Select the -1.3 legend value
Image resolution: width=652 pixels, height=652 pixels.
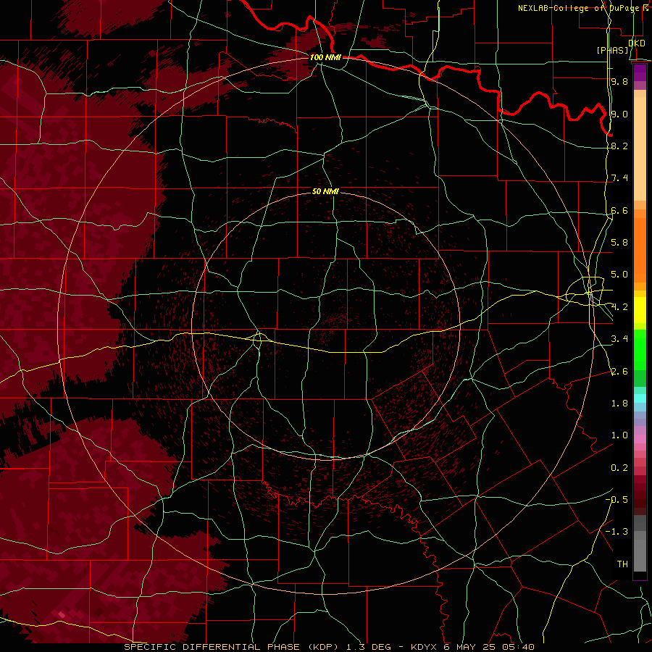(x=617, y=532)
